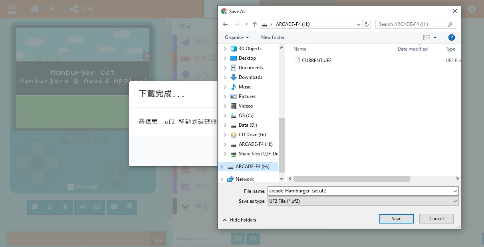Open the dialog Help icon
Screen dimensions: 484x247
click(x=452, y=37)
